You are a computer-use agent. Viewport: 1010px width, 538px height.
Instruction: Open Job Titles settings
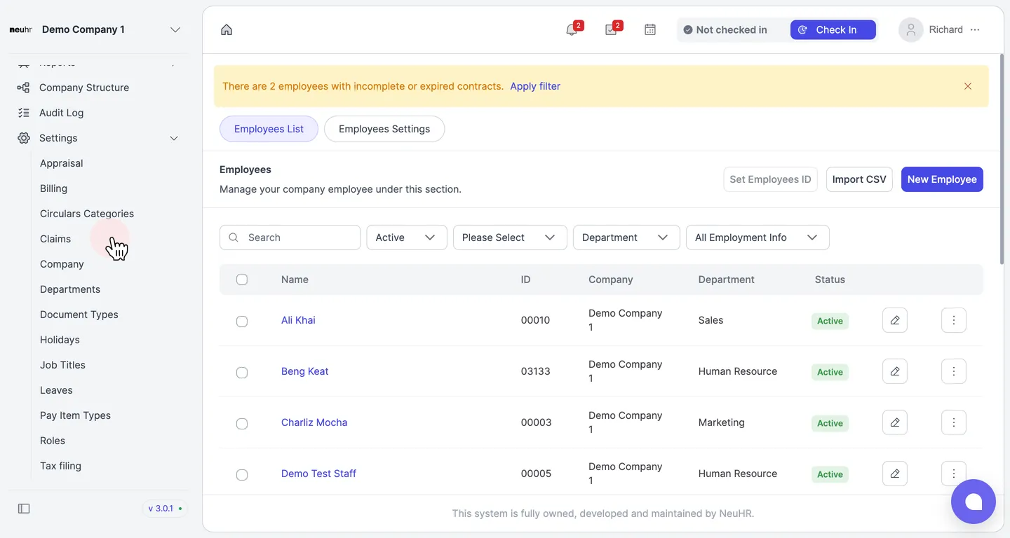pos(62,365)
